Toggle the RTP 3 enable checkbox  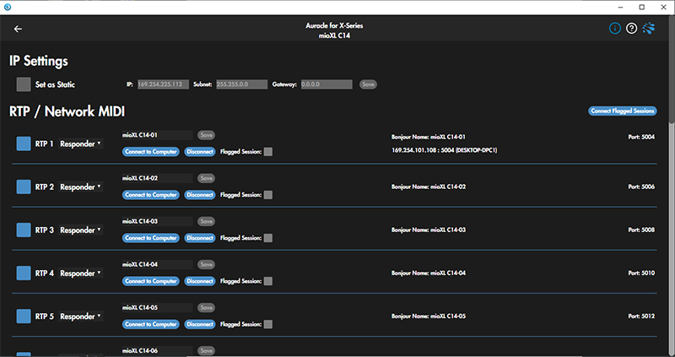(x=24, y=230)
